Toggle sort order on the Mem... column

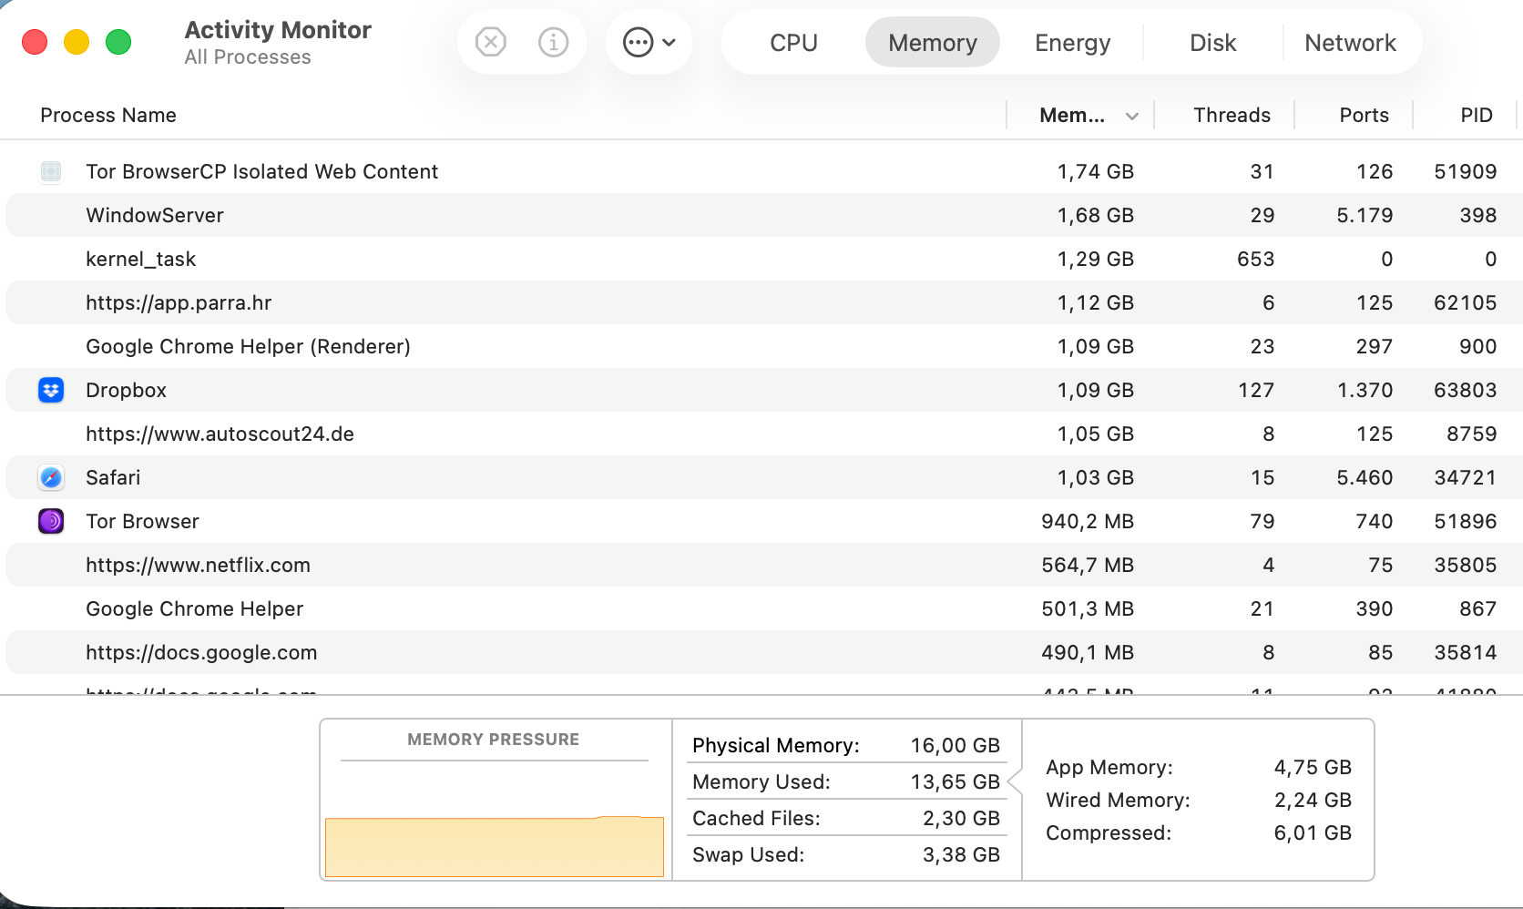tap(1081, 116)
